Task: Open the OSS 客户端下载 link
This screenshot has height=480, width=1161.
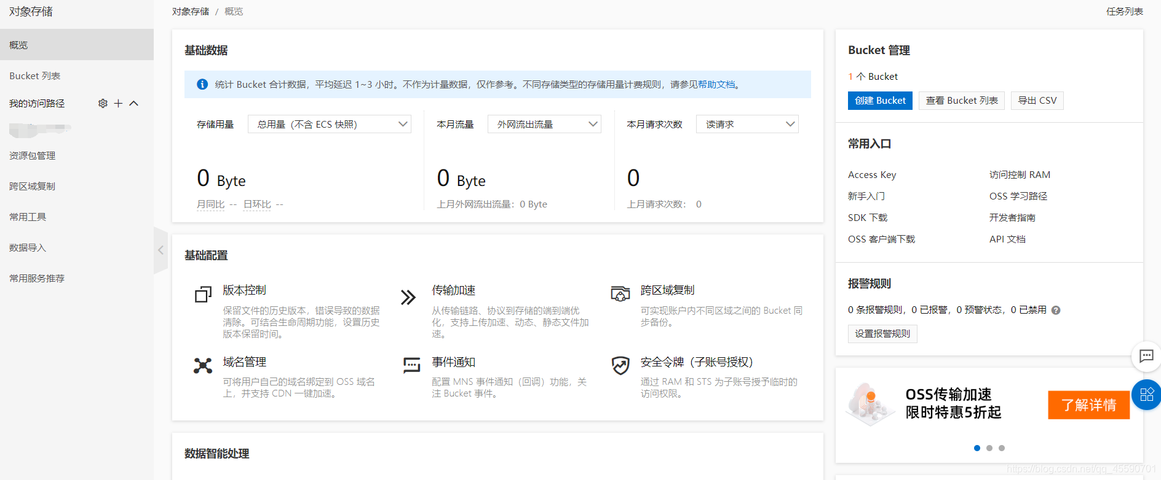Action: pyautogui.click(x=881, y=239)
